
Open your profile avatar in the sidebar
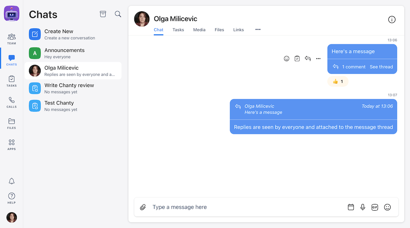click(x=12, y=217)
